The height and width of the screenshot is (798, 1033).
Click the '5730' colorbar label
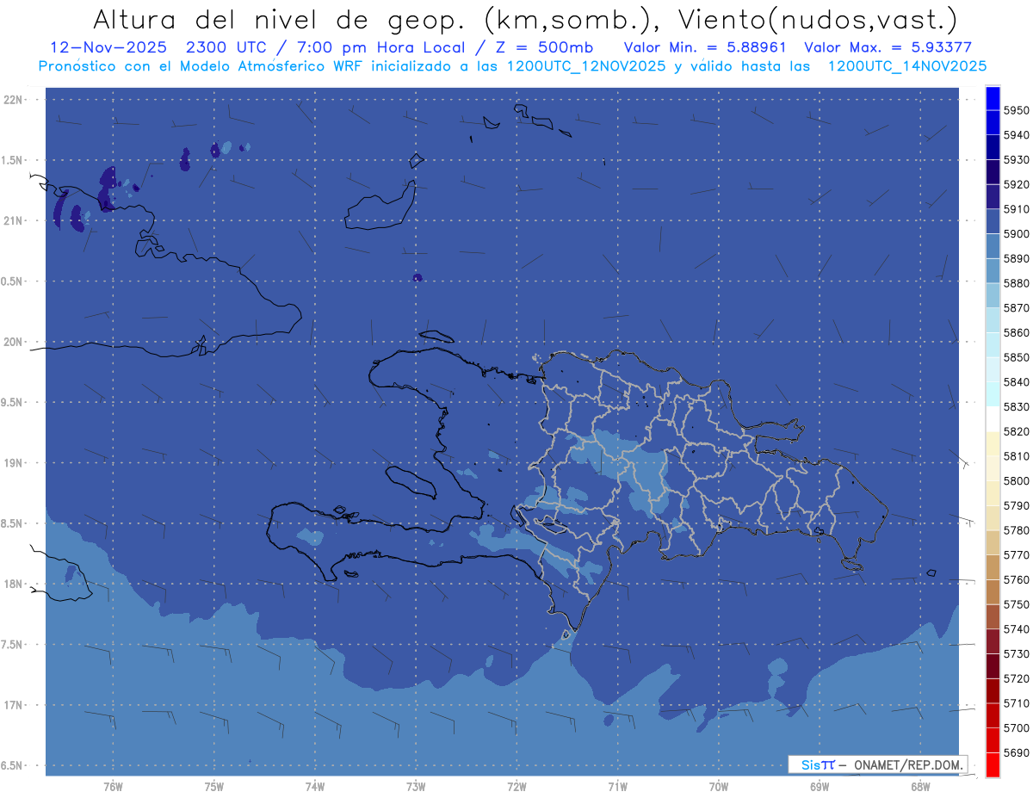(x=1016, y=655)
